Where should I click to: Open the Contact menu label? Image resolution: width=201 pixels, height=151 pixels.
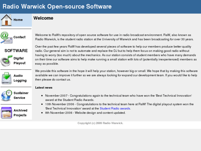click(19, 37)
